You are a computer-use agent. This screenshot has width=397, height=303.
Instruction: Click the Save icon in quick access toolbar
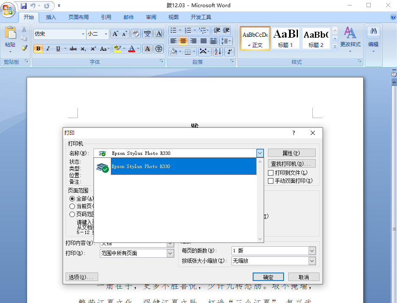(24, 6)
